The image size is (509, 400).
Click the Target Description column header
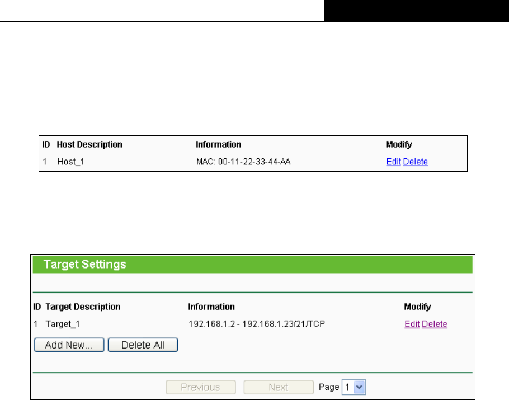pos(83,307)
